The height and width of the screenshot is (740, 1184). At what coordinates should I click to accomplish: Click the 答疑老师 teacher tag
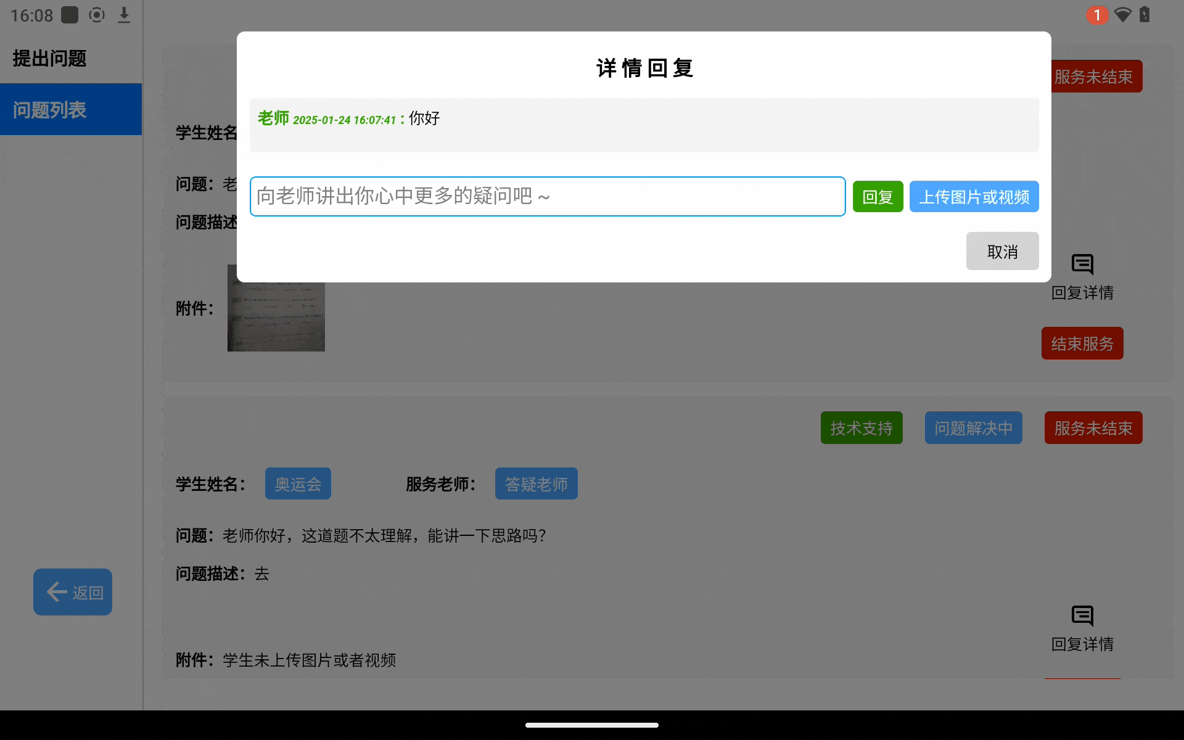click(536, 484)
